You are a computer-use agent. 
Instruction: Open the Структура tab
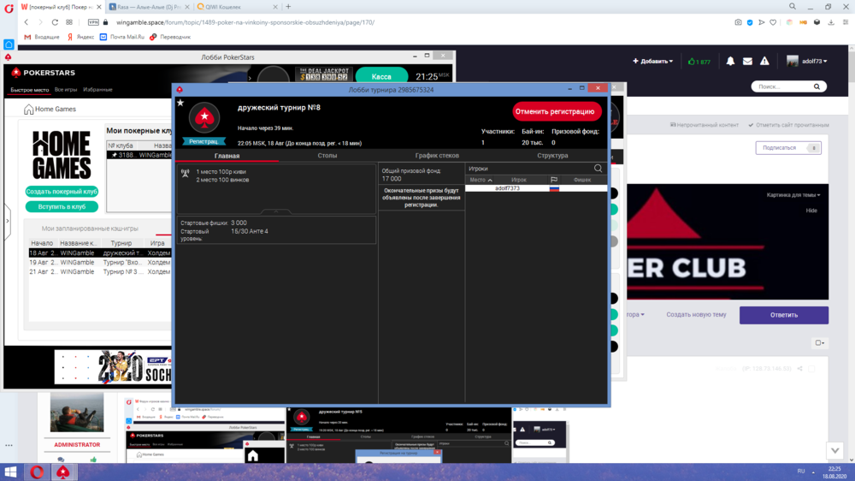[x=552, y=156]
